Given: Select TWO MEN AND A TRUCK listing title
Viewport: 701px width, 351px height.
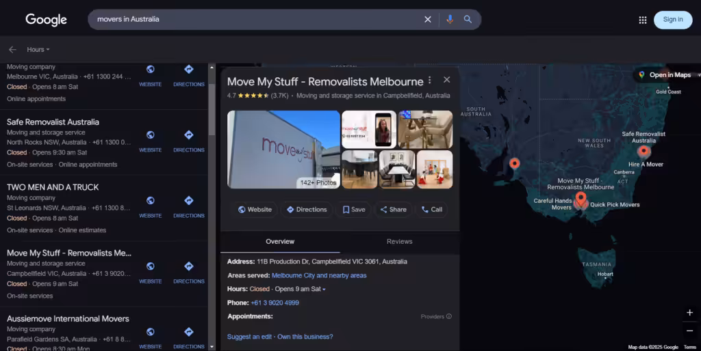Looking at the screenshot, I should point(53,187).
